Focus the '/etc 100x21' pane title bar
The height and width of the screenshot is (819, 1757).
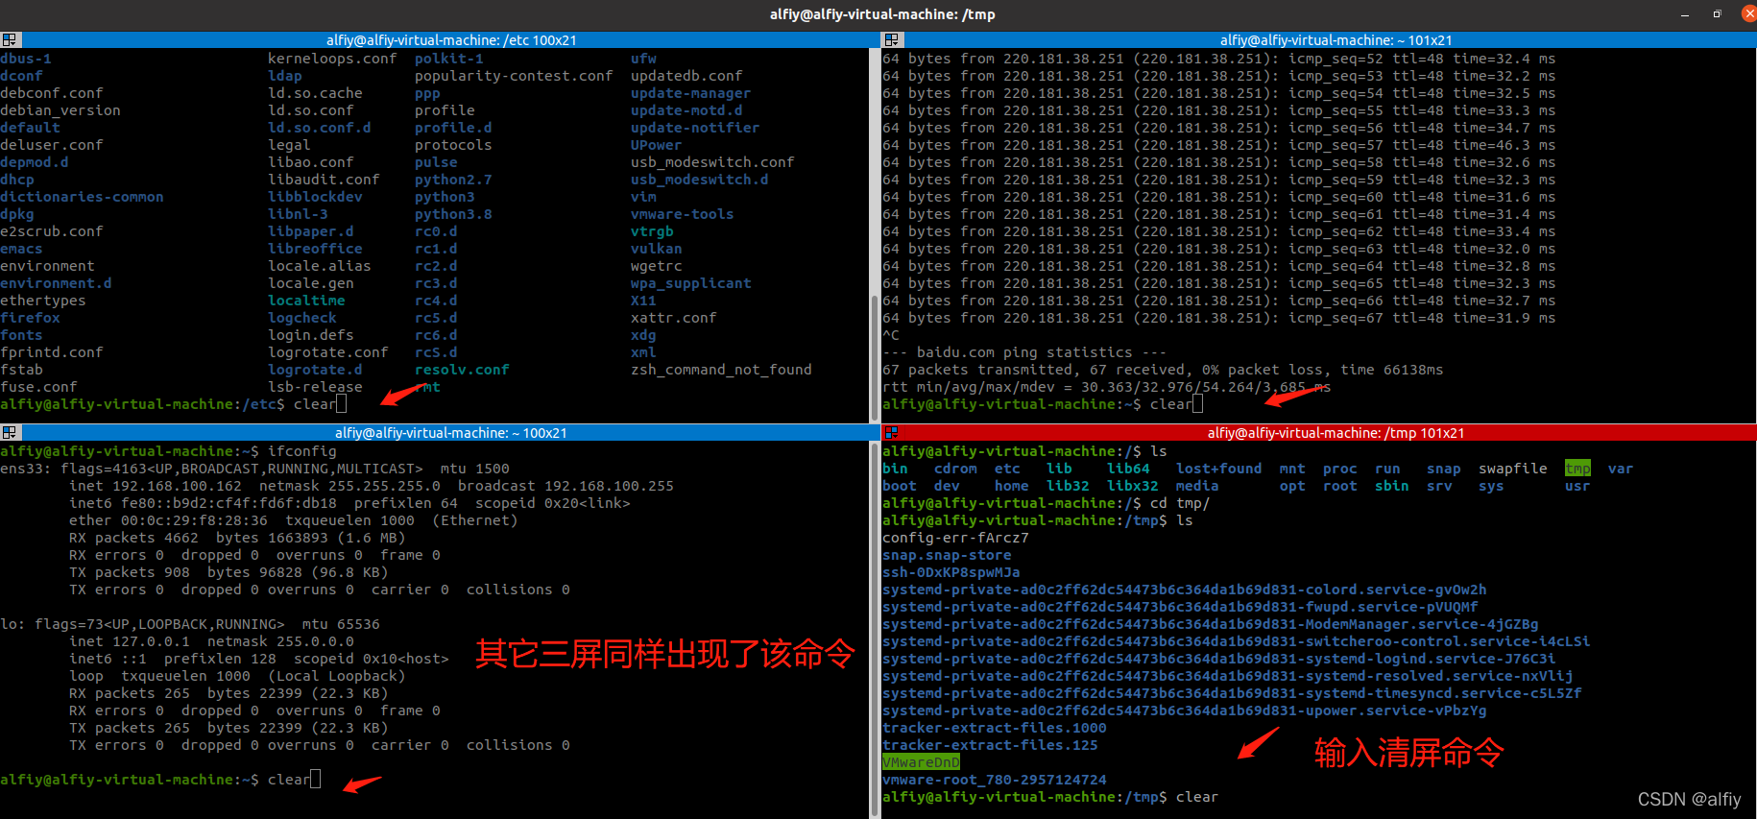[451, 40]
